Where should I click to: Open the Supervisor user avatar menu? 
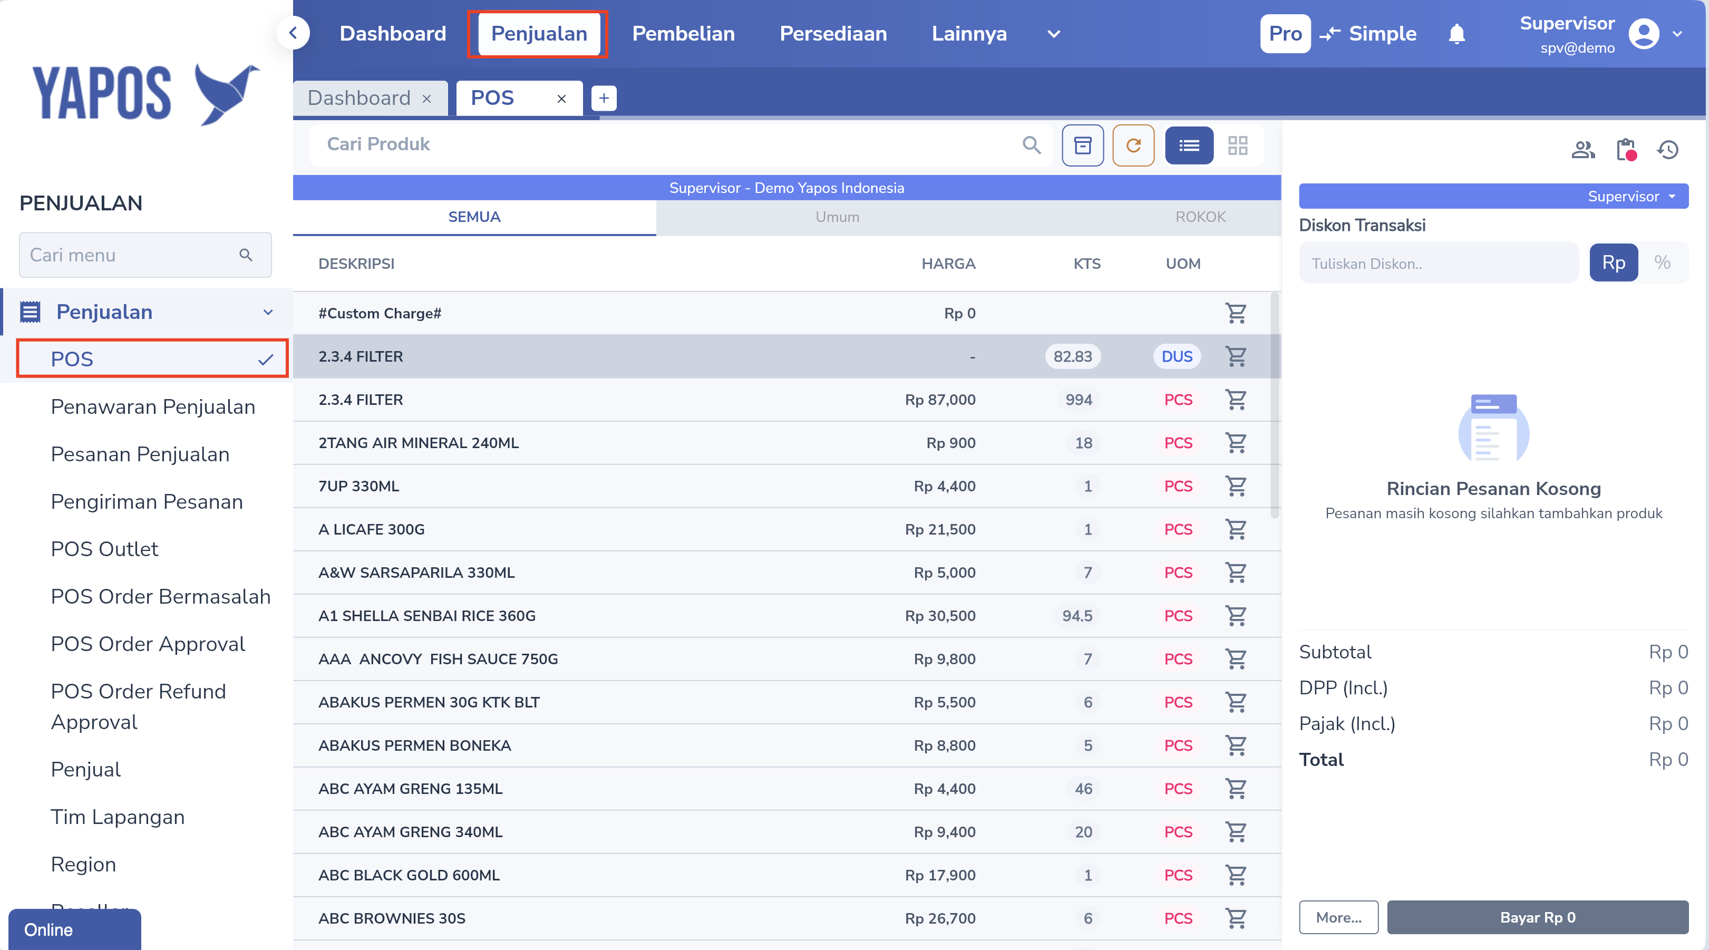click(x=1643, y=34)
